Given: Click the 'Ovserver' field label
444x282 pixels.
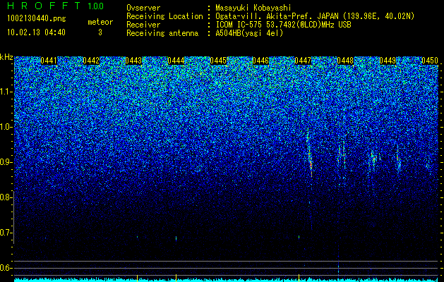Looking at the screenshot, I should pyautogui.click(x=143, y=8).
